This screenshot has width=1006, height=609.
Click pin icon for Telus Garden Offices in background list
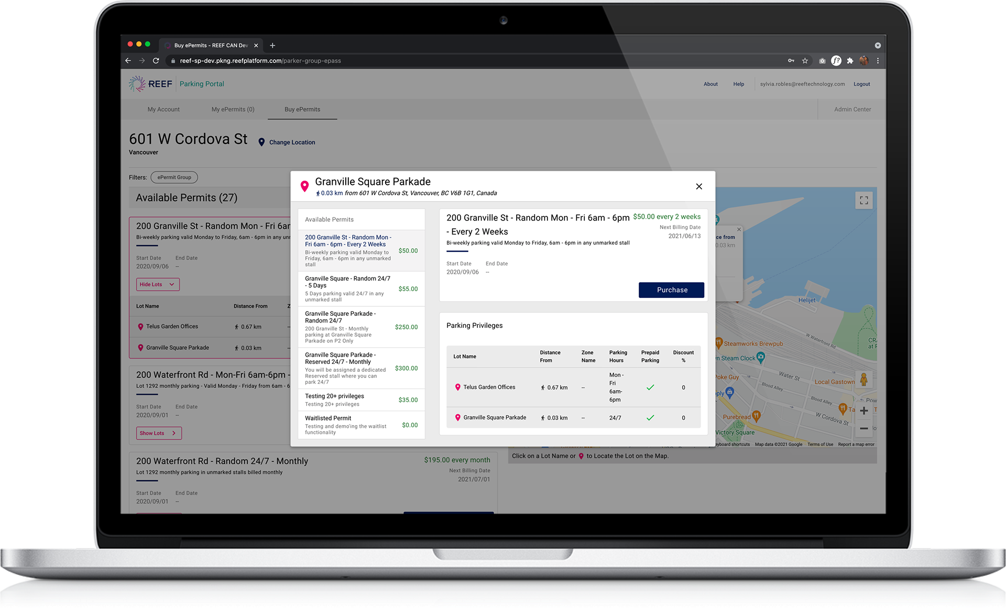[140, 327]
